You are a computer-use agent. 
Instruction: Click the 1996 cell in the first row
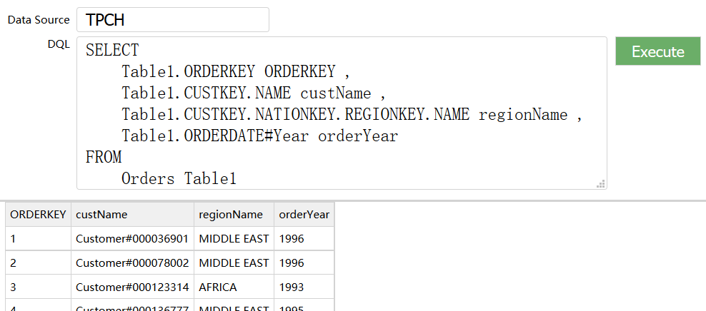tap(292, 238)
